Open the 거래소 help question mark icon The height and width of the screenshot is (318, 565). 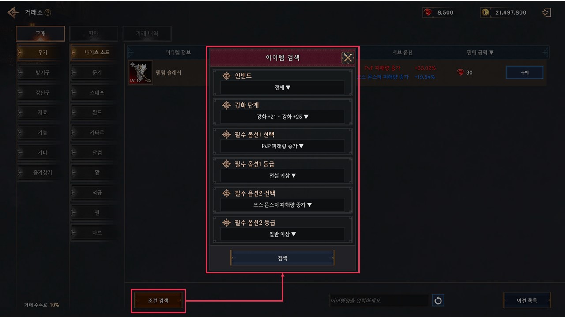48,12
